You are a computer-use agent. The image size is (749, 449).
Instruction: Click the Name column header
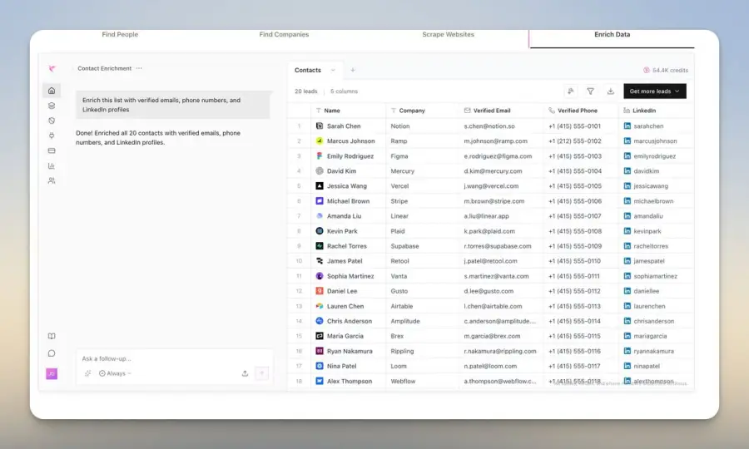[x=332, y=111]
